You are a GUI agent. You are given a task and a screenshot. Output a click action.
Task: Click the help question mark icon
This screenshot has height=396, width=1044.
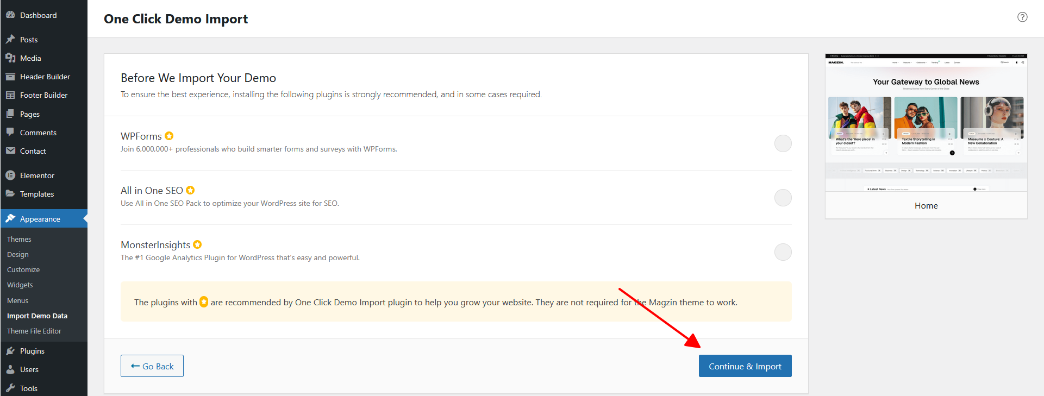[1022, 17]
